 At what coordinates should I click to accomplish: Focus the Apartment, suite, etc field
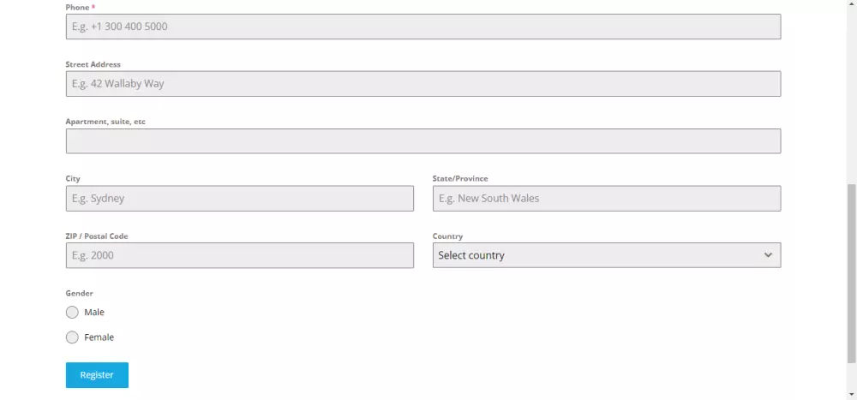[x=423, y=141]
